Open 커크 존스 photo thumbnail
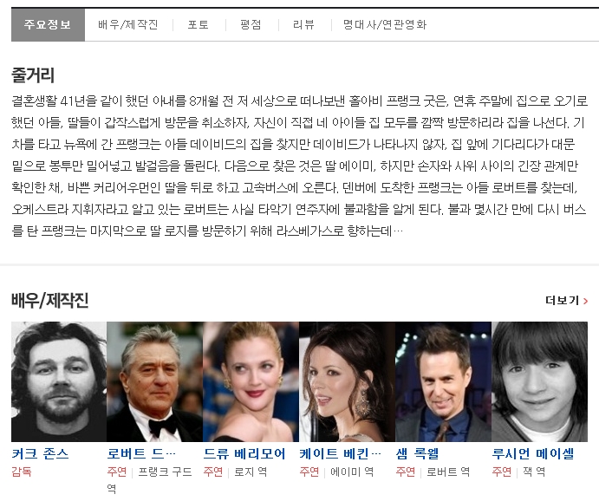The height and width of the screenshot is (501, 599). 59,381
